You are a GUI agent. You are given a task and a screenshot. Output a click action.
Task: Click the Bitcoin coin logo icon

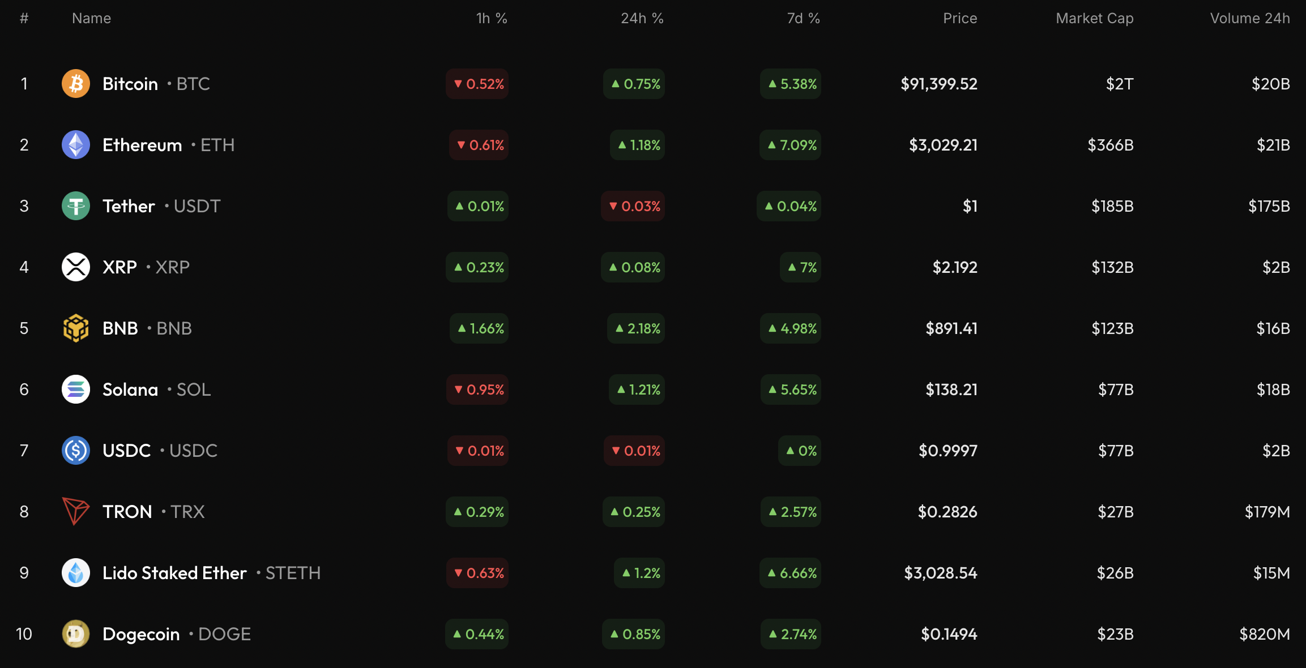(76, 84)
